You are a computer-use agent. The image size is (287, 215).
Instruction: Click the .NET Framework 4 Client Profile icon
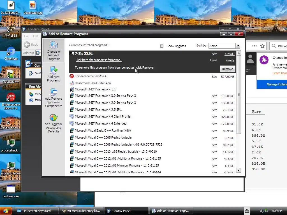[x=71, y=116]
